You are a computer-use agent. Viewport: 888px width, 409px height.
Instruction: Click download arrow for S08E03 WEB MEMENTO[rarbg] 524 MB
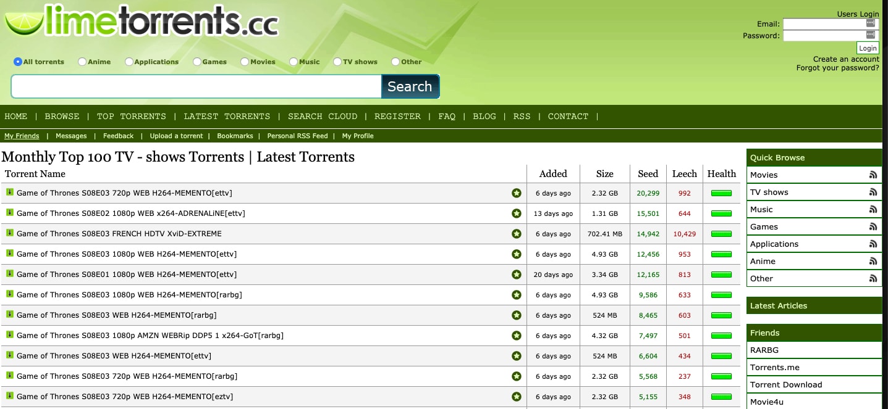coord(10,315)
